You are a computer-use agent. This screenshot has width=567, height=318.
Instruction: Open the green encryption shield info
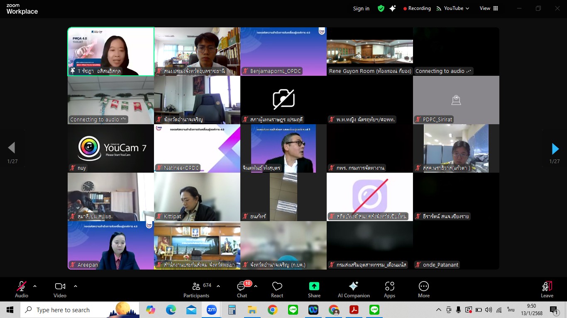click(381, 8)
